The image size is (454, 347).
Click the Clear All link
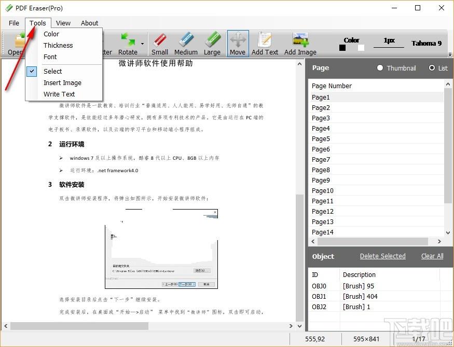coord(432,256)
